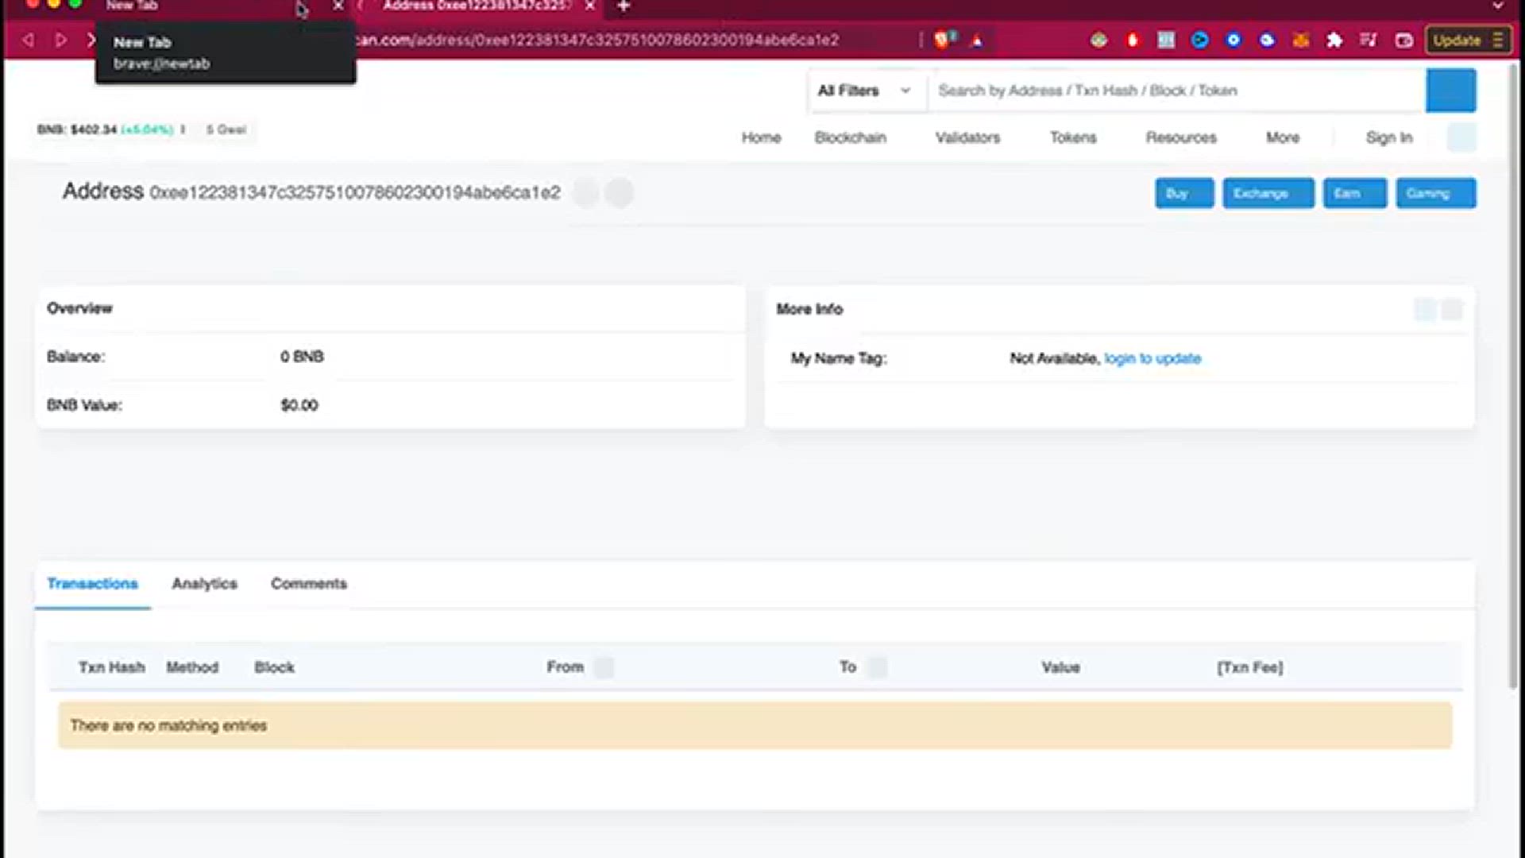The height and width of the screenshot is (858, 1525).
Task: Open the Extensions puzzle-piece menu
Action: (x=1334, y=40)
